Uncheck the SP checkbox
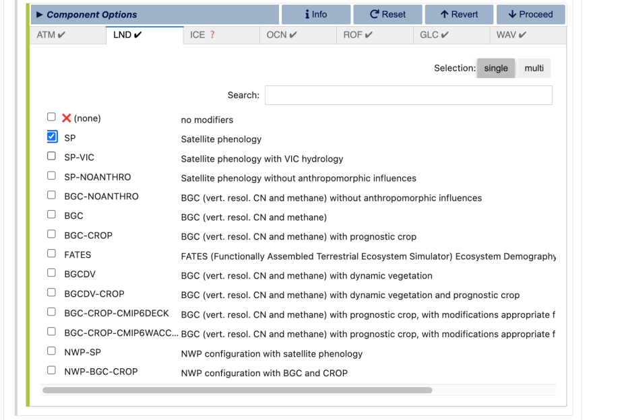 52,137
